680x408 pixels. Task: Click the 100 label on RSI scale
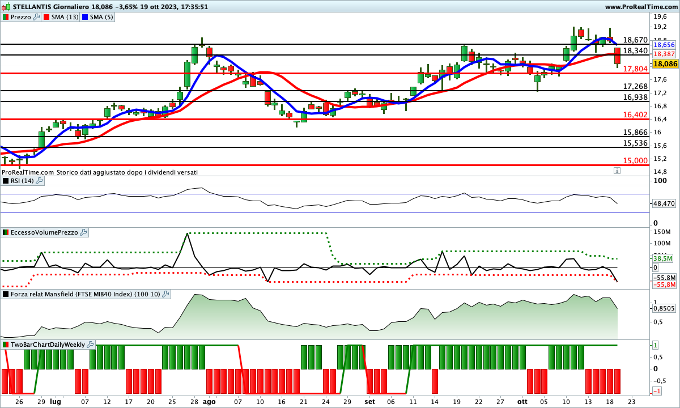click(660, 181)
